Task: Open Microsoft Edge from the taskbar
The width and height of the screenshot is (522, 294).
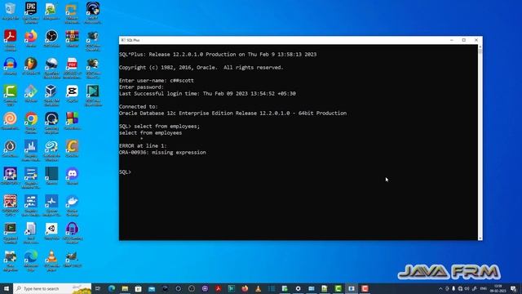Action: tap(112, 288)
